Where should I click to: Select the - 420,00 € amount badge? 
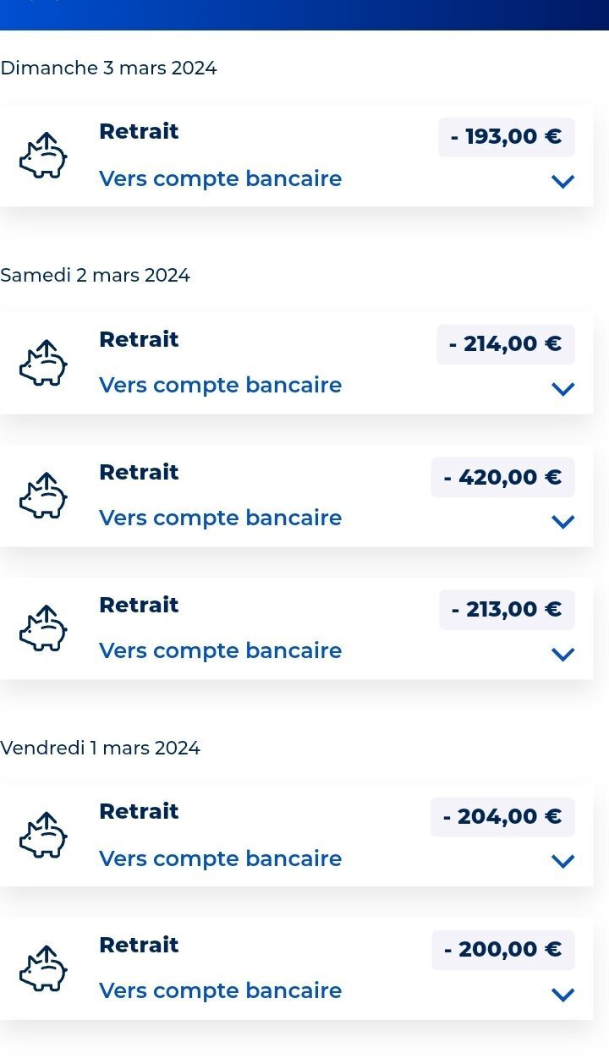point(502,477)
